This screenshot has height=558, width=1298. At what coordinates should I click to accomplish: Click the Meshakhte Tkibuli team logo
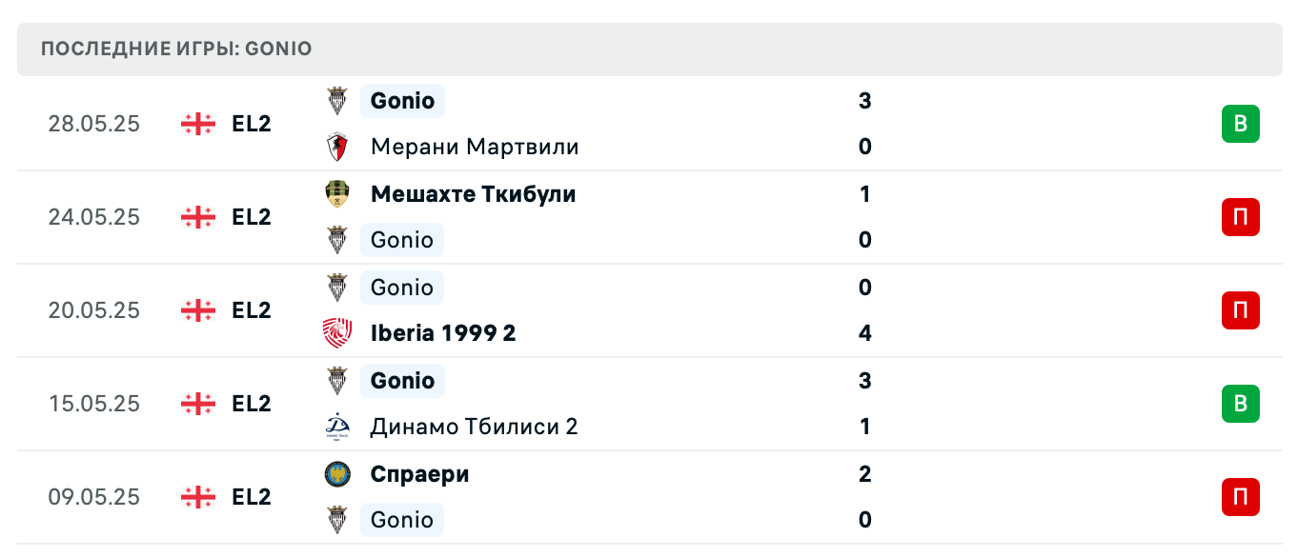click(x=336, y=194)
